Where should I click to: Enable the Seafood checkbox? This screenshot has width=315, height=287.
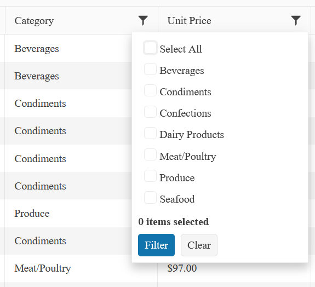click(150, 198)
